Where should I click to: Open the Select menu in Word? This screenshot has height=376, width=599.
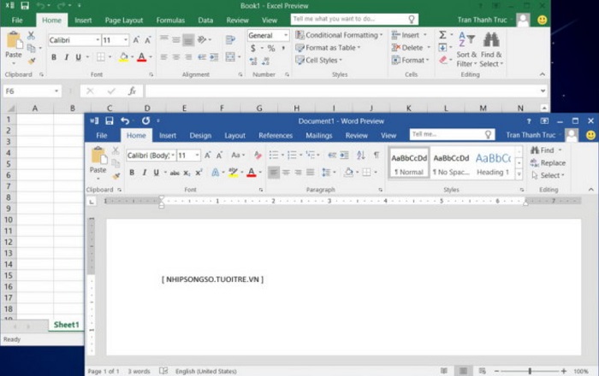coord(548,175)
